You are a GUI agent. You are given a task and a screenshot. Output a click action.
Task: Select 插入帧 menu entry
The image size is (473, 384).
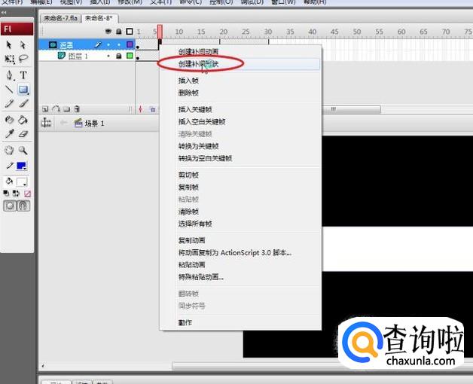point(188,81)
